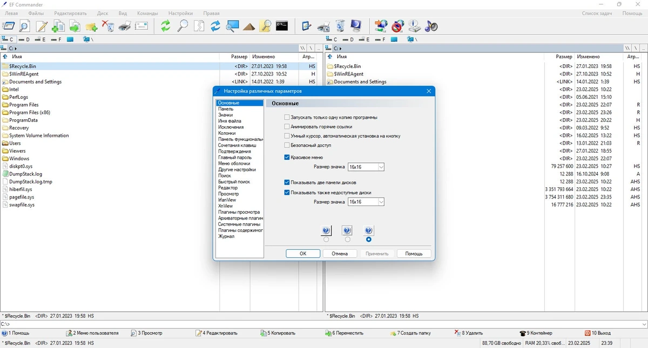Click the disk information icon
Screen dimensions: 648x348
tap(414, 25)
